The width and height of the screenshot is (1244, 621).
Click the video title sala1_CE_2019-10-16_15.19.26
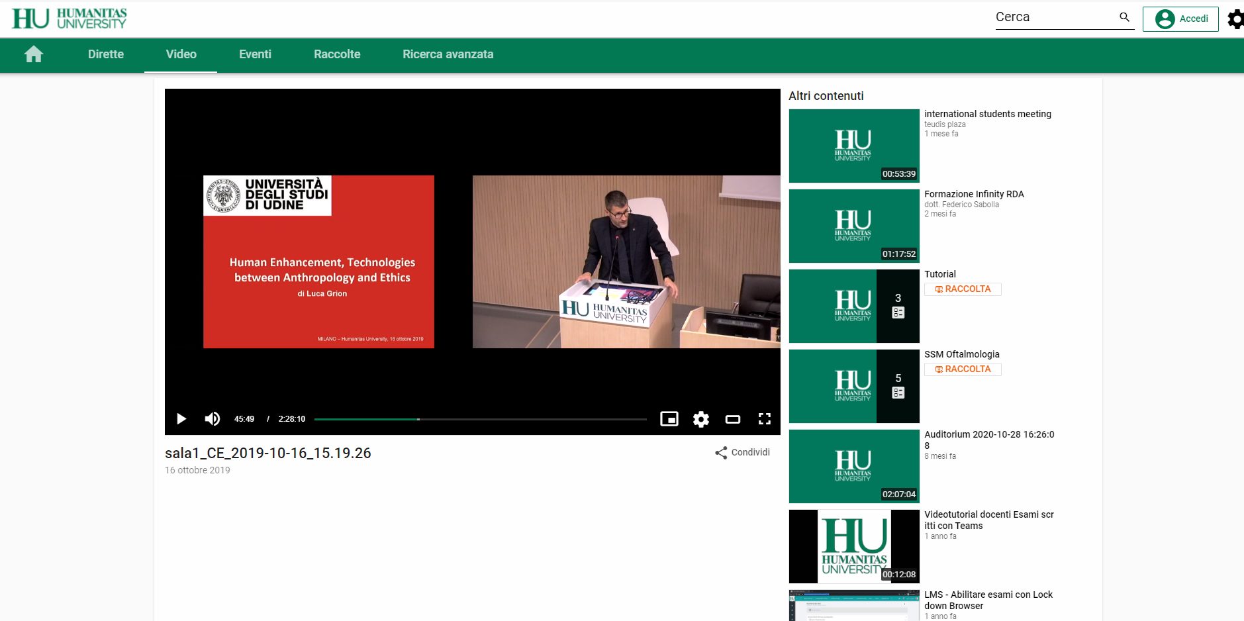268,453
